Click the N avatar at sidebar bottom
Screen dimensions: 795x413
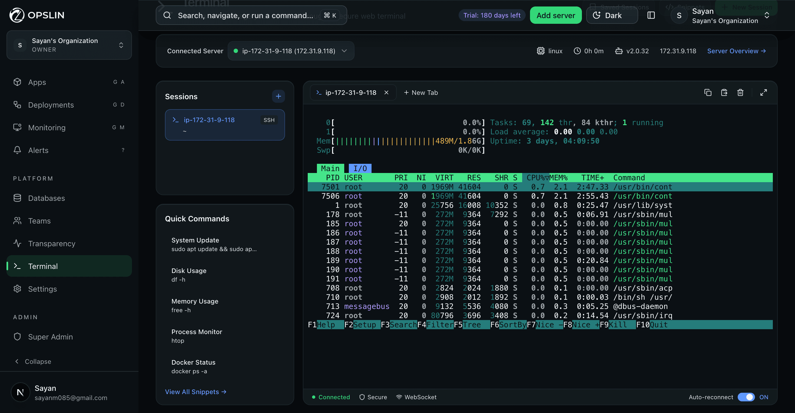point(20,392)
